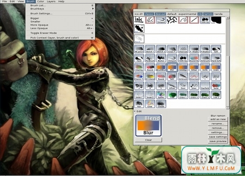Select the Grass 1 brush
The width and height of the screenshot is (245, 176).
183,95
